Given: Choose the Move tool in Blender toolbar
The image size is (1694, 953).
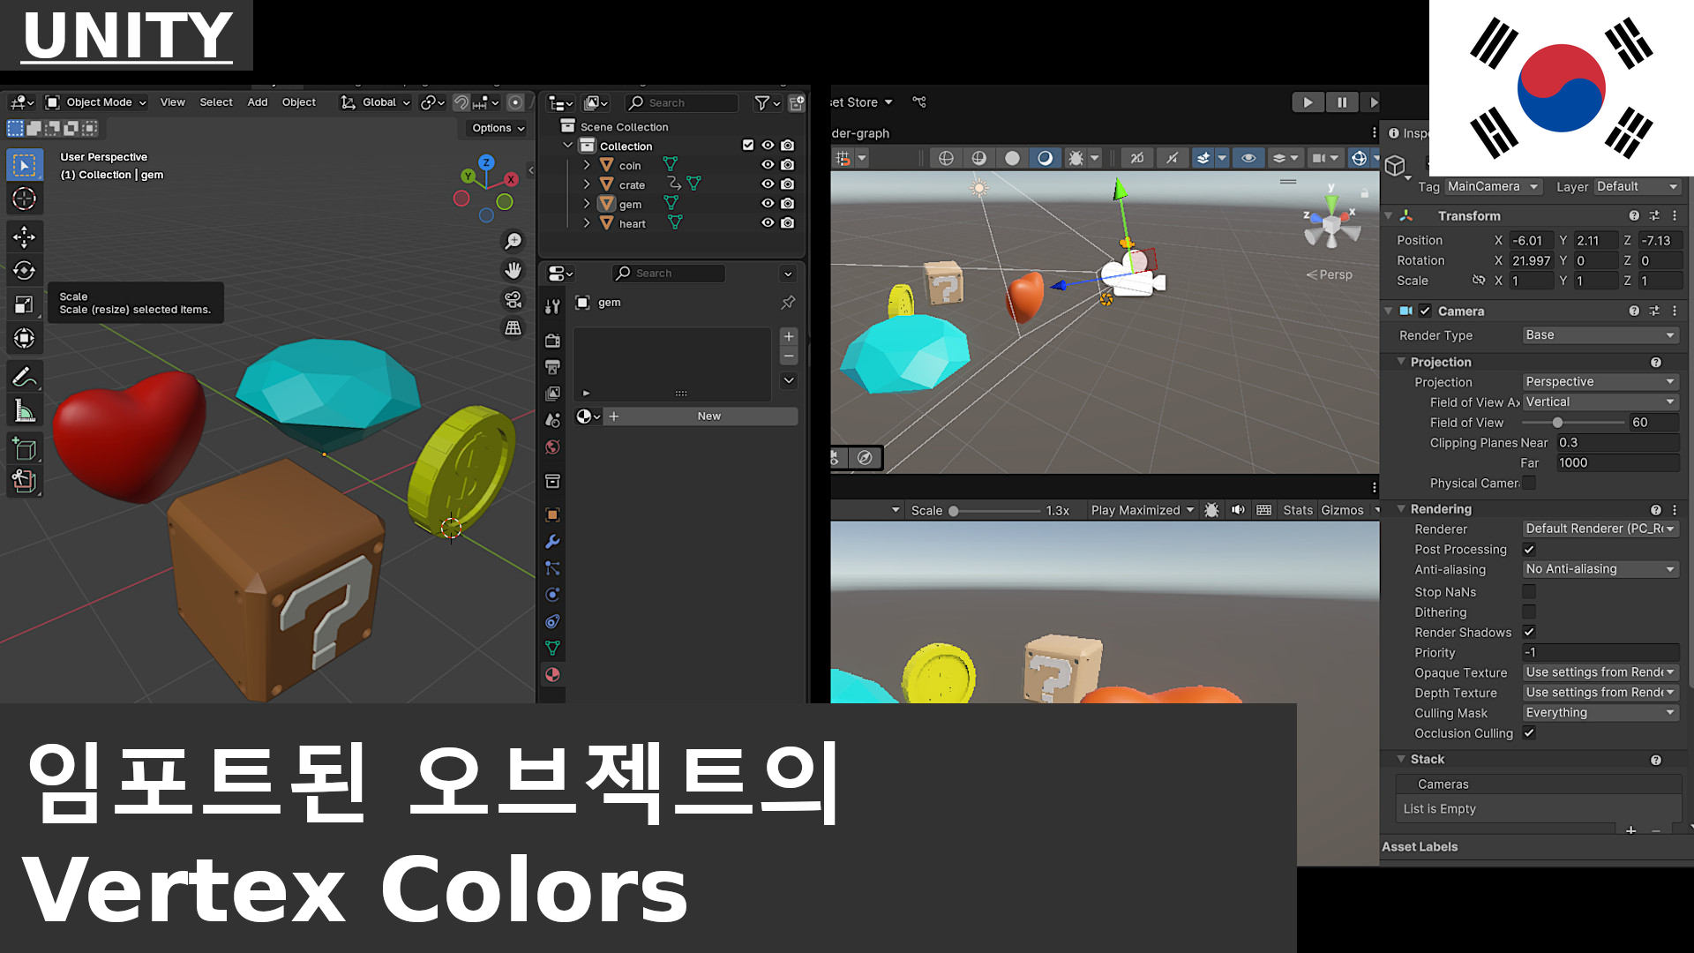Looking at the screenshot, I should (x=24, y=236).
